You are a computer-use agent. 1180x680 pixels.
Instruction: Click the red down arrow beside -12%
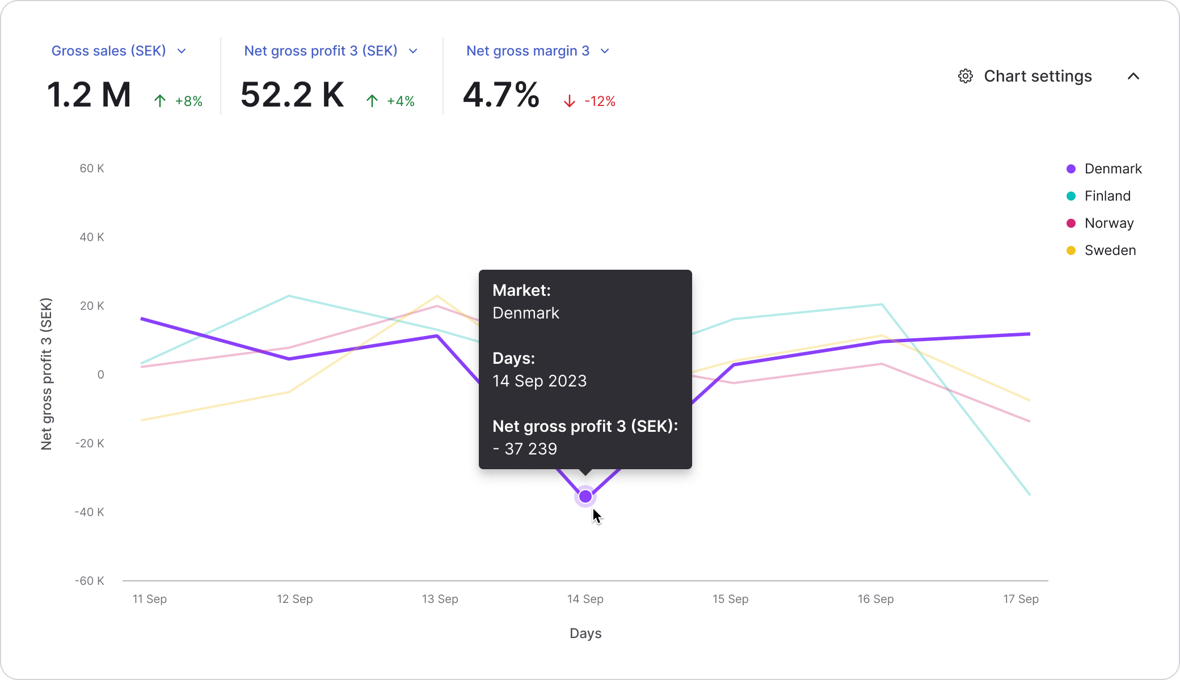point(570,101)
